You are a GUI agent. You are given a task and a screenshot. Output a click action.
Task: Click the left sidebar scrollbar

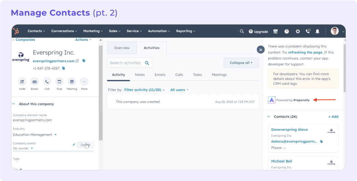click(x=100, y=93)
